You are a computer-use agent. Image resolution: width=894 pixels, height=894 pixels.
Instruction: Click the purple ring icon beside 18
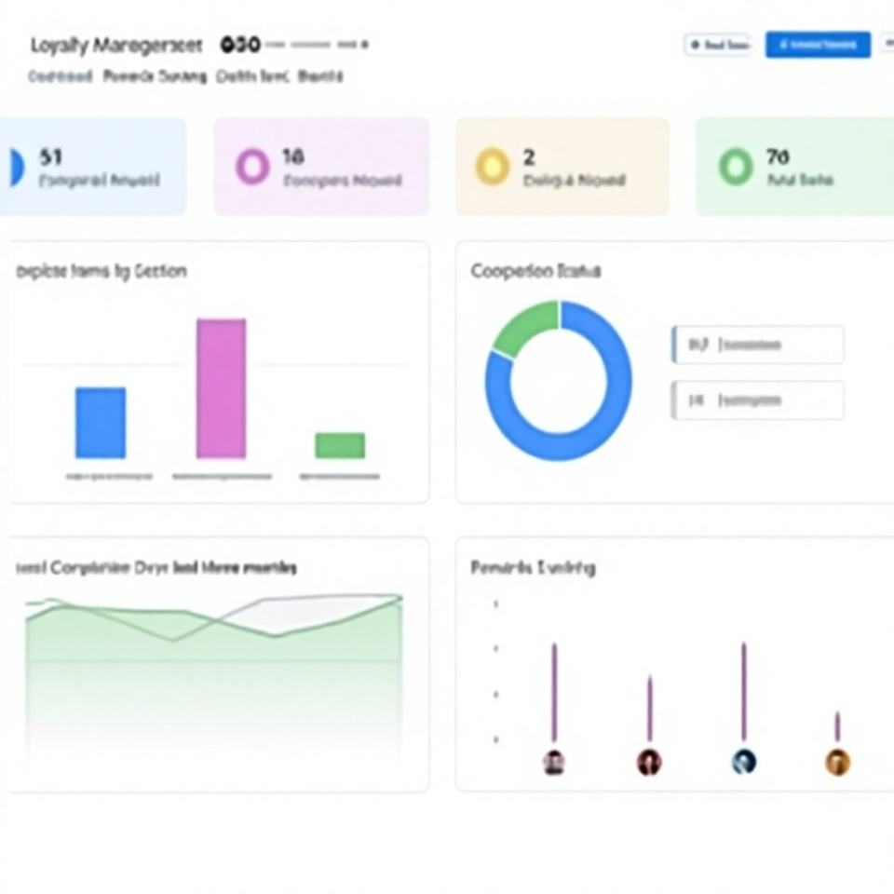tap(252, 167)
